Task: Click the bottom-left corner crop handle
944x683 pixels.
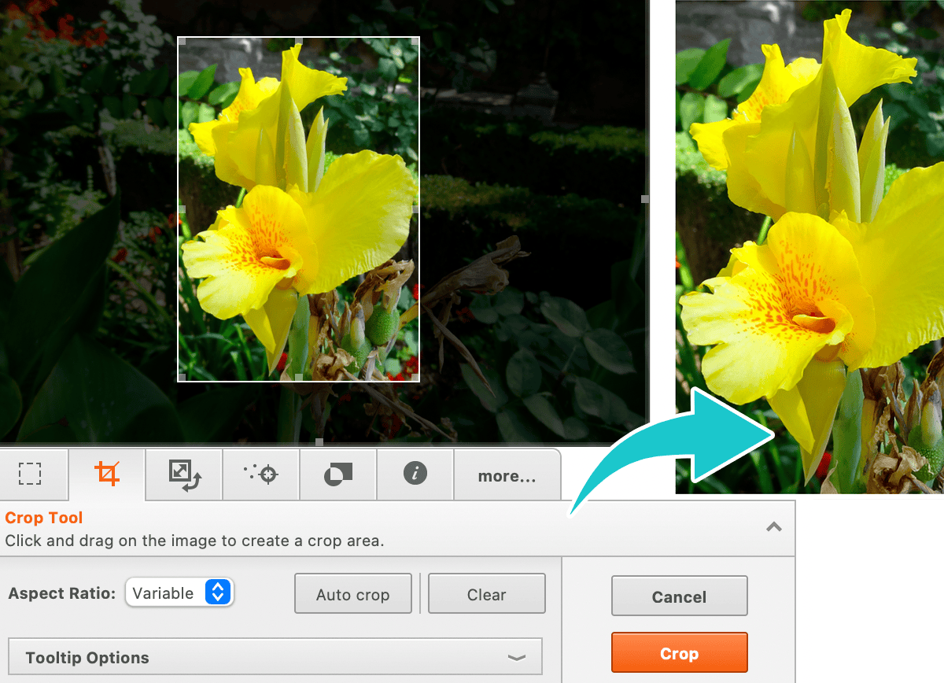Action: pos(181,378)
